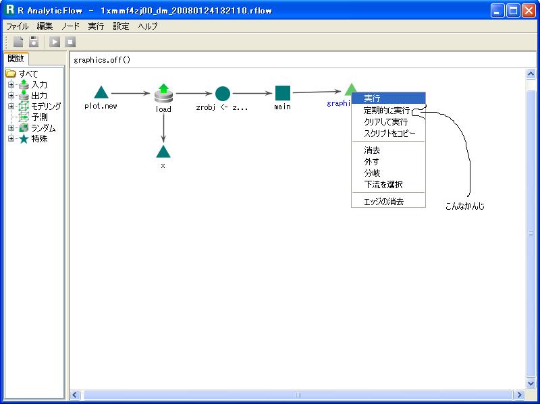Select the plot.new triangle node

(101, 92)
